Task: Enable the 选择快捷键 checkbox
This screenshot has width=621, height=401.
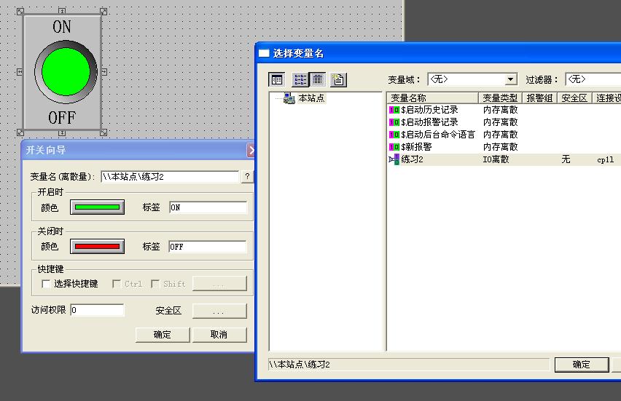Action: click(x=47, y=284)
